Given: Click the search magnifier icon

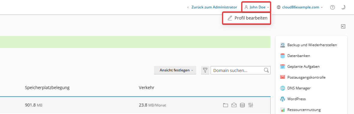Looking at the screenshot, I should pyautogui.click(x=266, y=70).
